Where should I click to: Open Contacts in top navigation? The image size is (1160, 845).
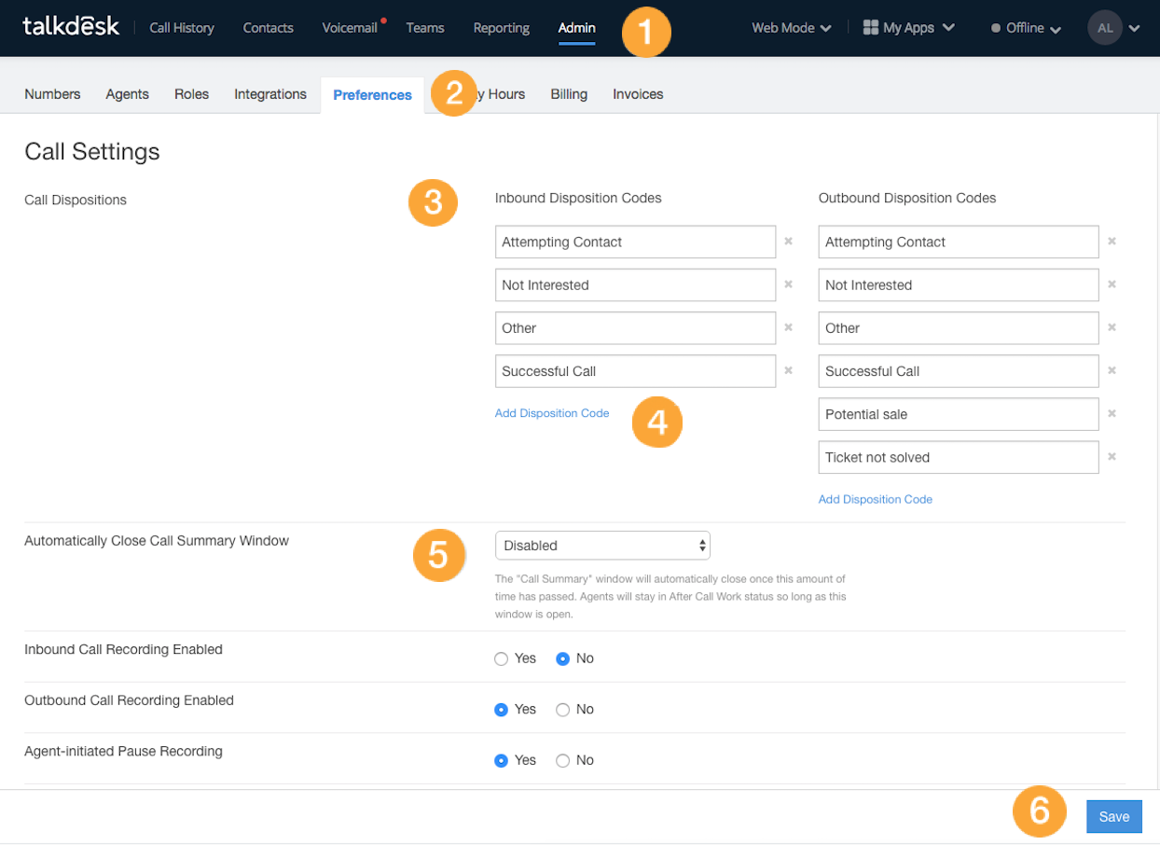coord(268,28)
